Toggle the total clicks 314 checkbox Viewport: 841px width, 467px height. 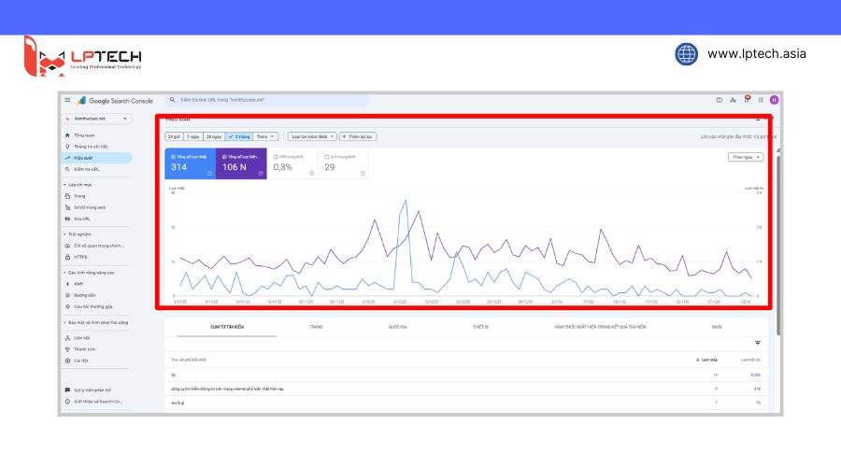(173, 157)
